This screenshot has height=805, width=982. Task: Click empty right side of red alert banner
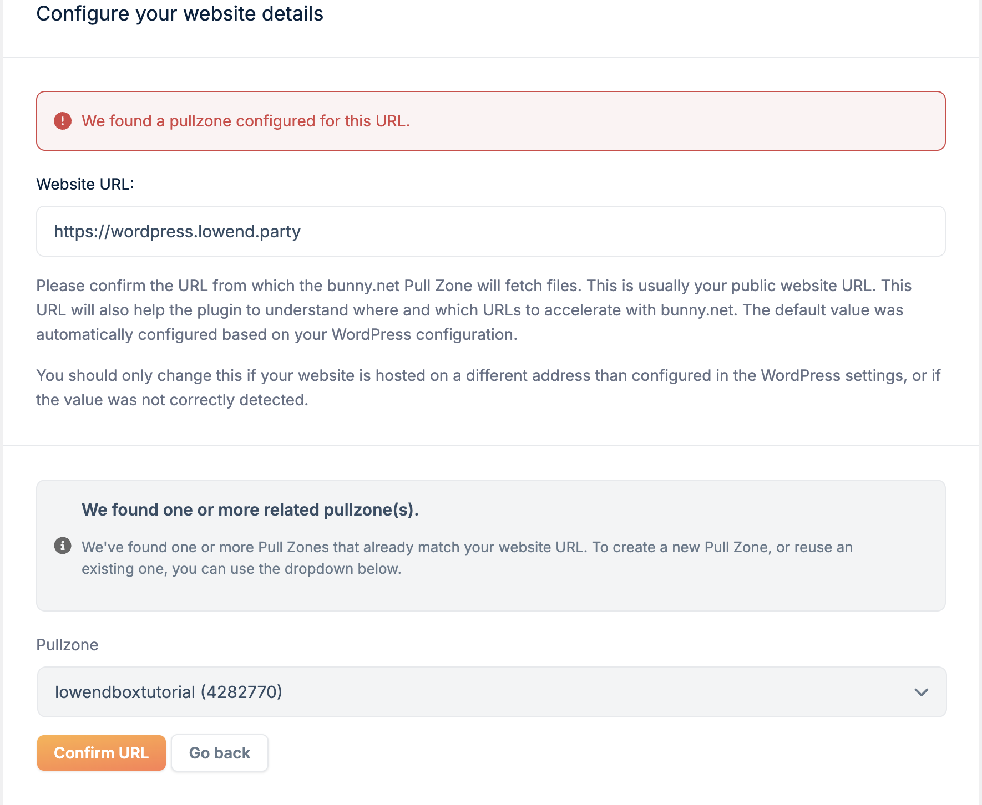721,121
